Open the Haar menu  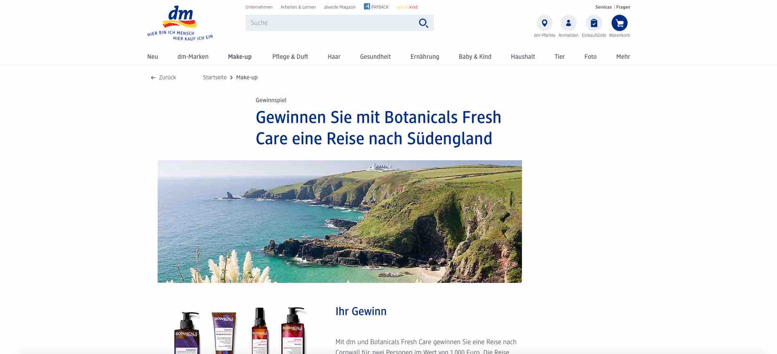coord(334,57)
